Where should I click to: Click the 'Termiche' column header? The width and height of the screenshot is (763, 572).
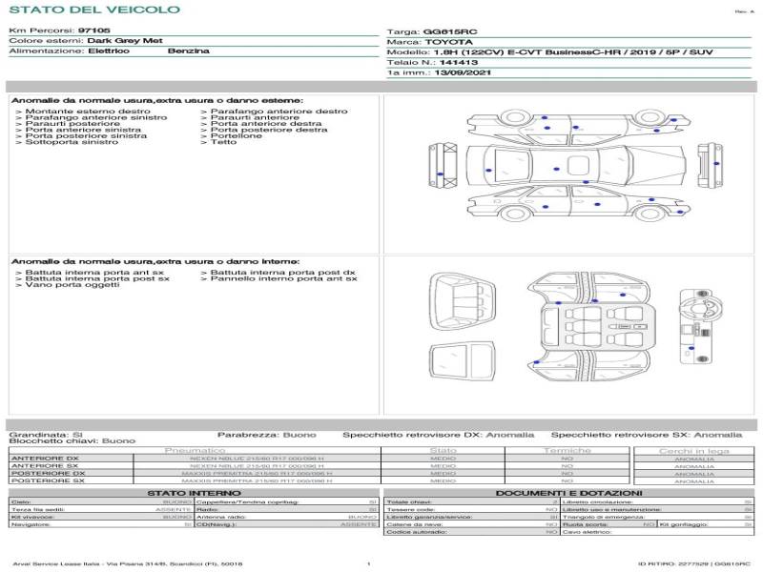(567, 451)
